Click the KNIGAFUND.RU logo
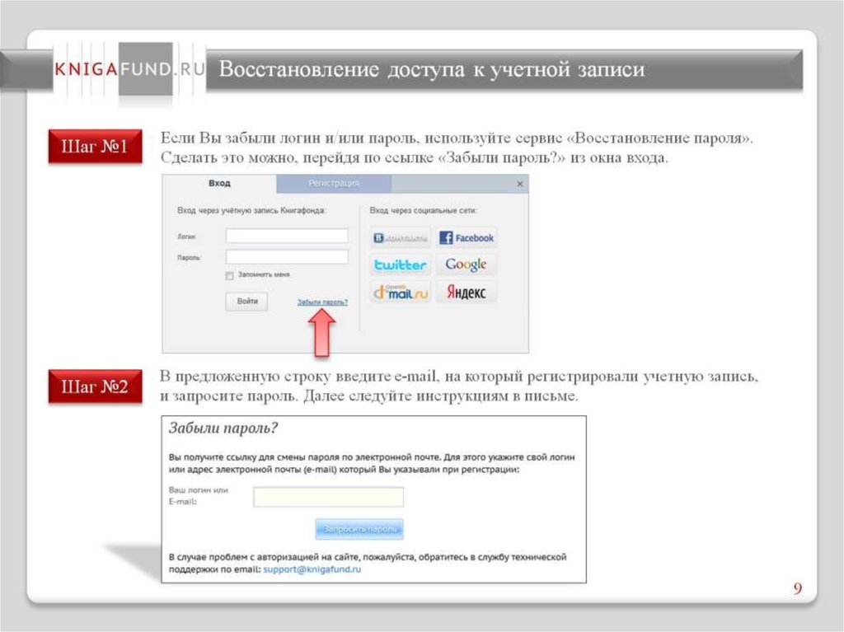Viewport: 844px width, 632px height. pyautogui.click(x=130, y=70)
